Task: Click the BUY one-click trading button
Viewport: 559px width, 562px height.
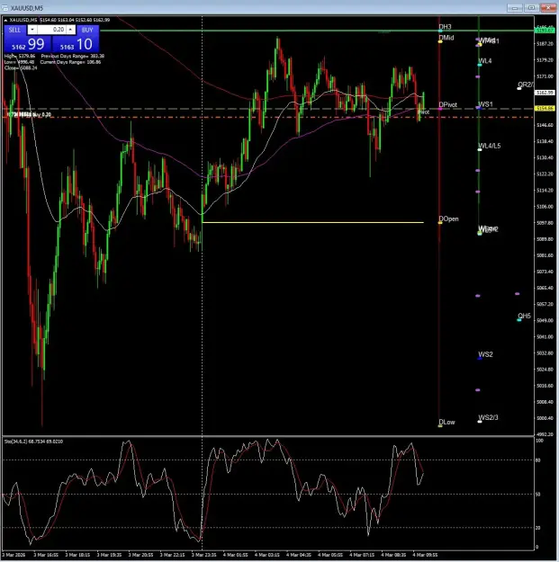Action: pyautogui.click(x=87, y=30)
